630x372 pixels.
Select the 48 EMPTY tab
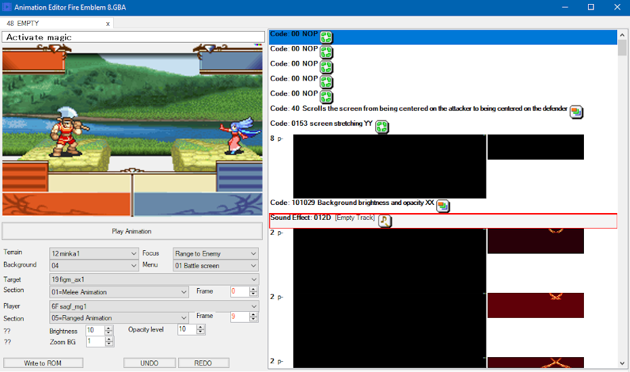[x=52, y=23]
